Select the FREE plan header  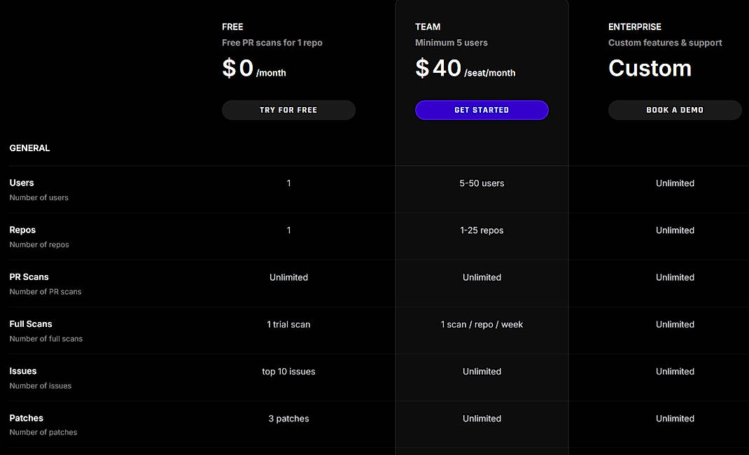point(232,27)
